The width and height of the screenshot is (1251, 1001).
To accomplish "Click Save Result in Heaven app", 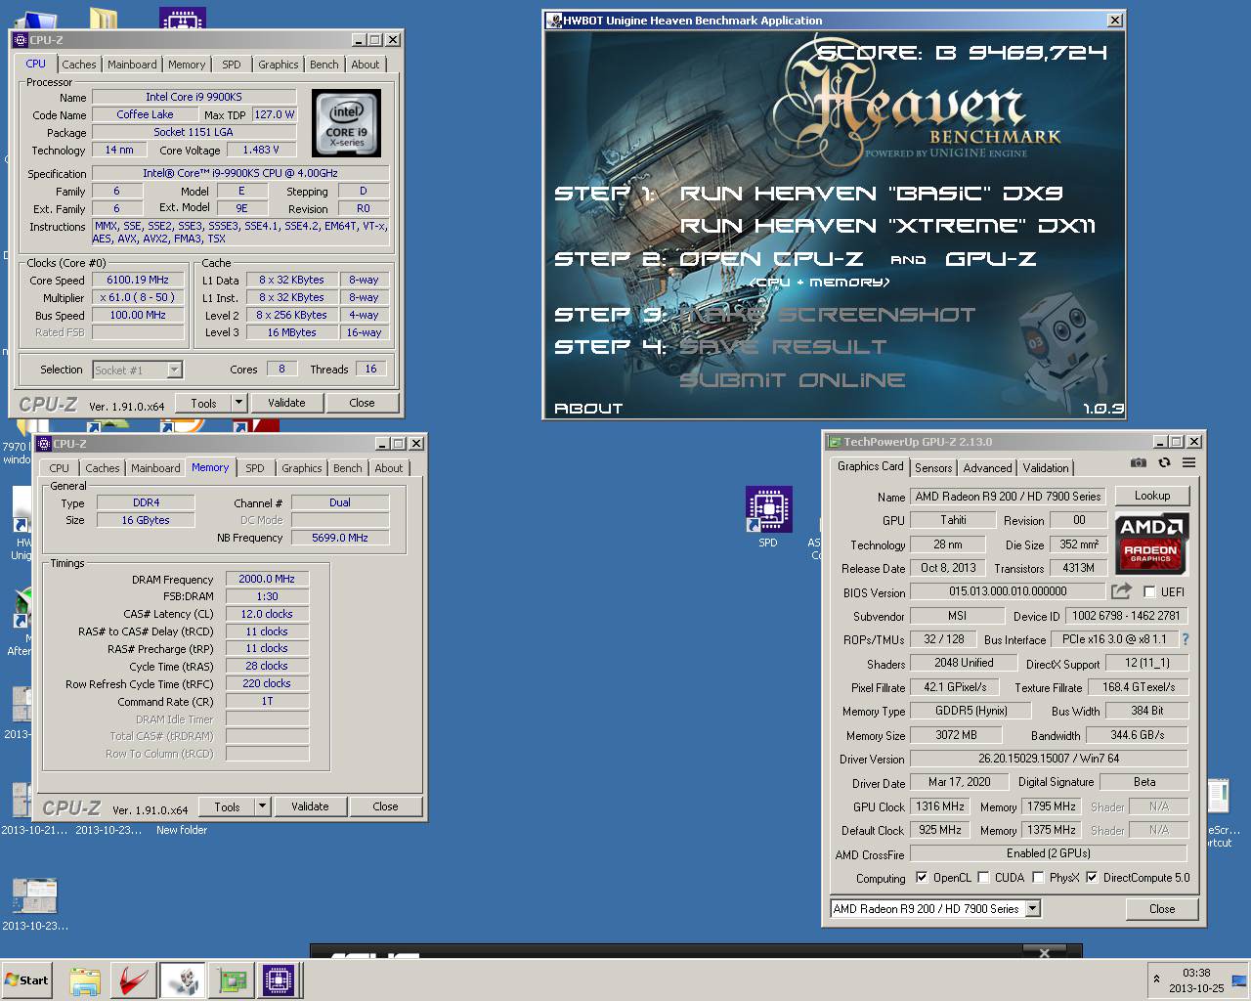I will coord(783,347).
